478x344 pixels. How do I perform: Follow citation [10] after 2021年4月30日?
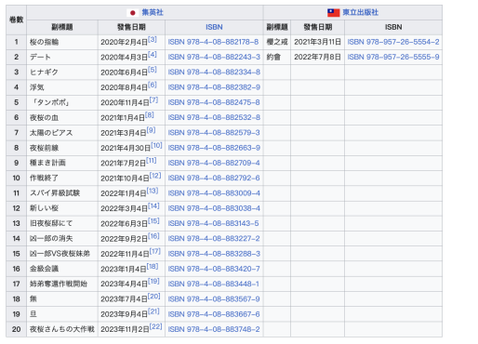point(156,145)
